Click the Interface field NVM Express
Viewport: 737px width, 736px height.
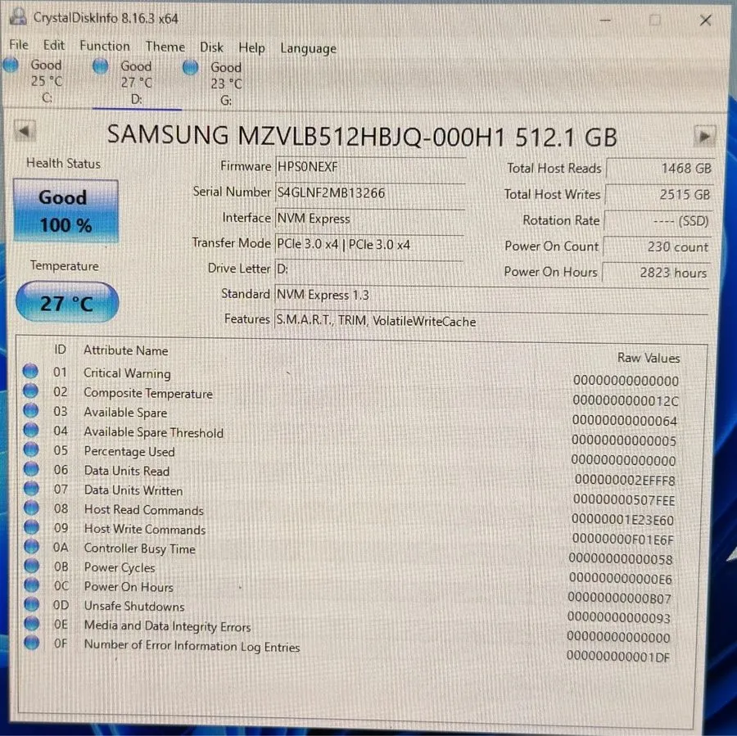coord(370,219)
